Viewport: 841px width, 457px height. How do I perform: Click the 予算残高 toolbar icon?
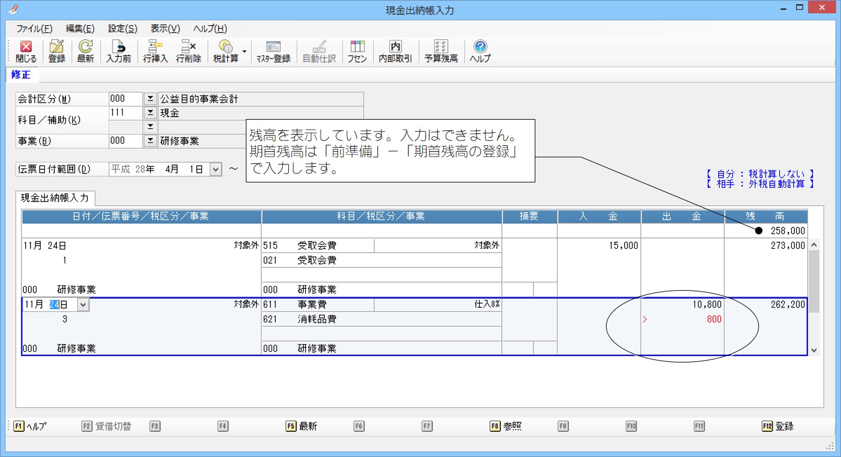(x=441, y=51)
